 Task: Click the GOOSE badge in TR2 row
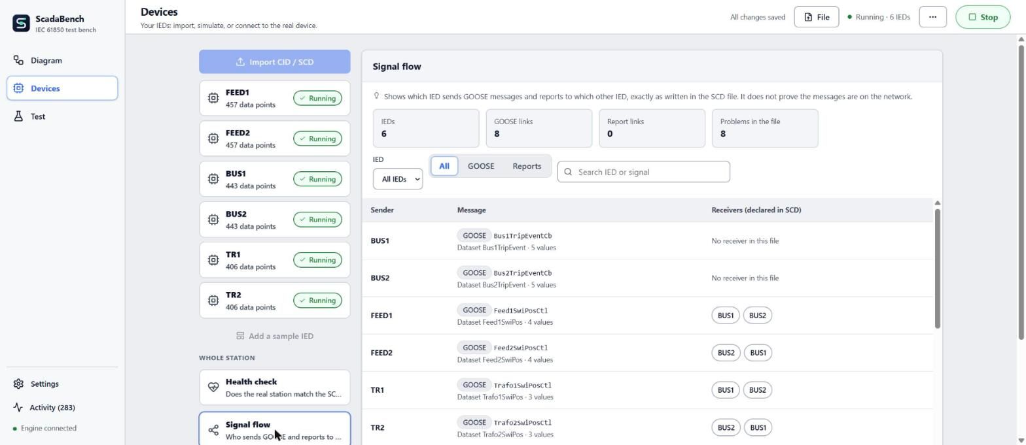(x=474, y=422)
